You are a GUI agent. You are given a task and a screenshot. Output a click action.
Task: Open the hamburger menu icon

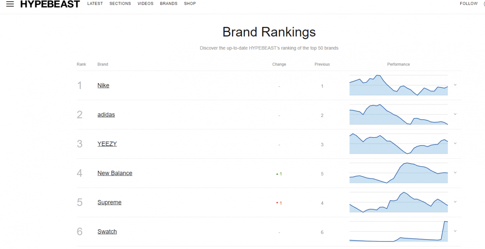(10, 4)
